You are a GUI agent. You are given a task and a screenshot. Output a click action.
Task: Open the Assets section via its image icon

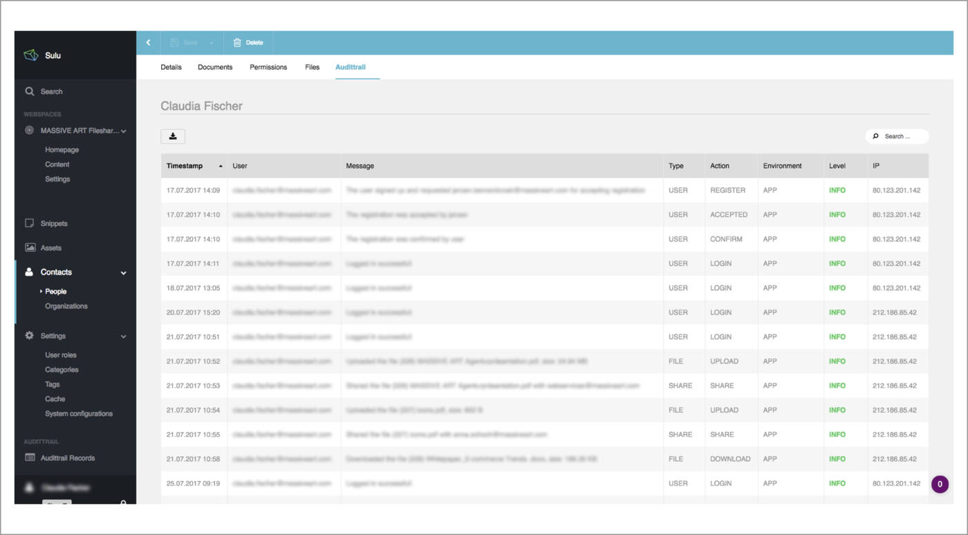point(29,247)
